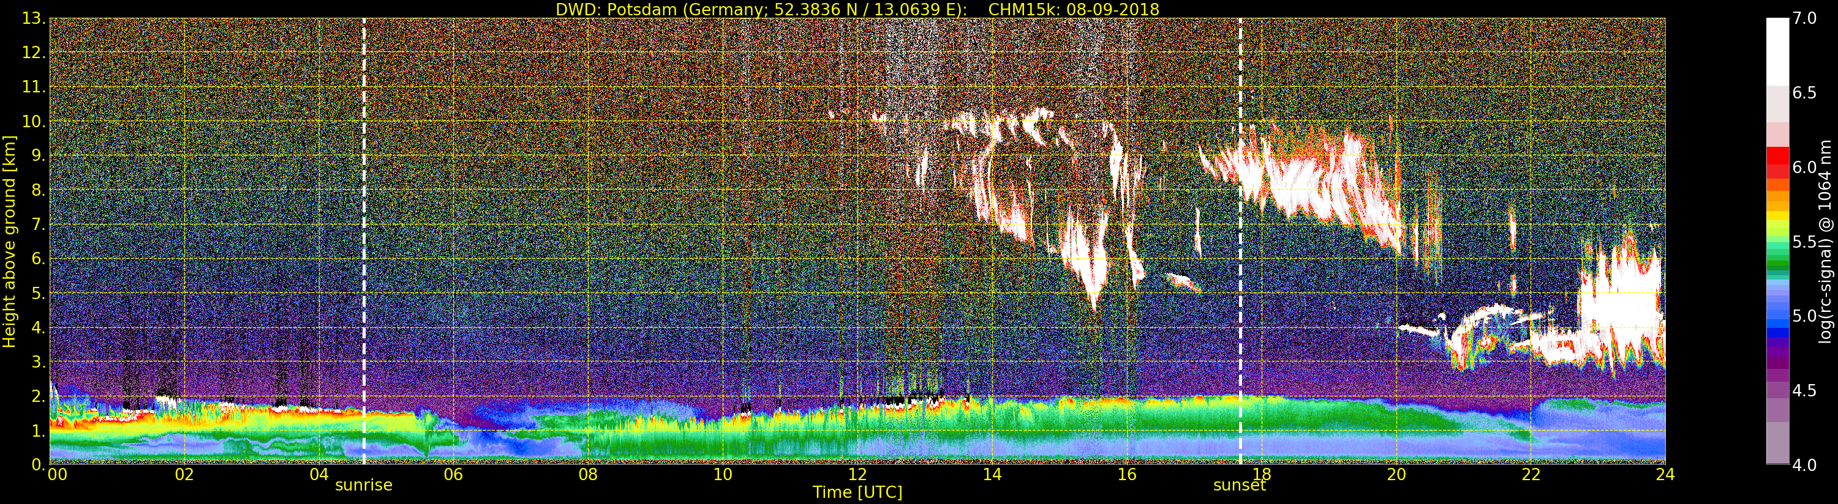Click the white dashed sunrise line

tap(364, 241)
